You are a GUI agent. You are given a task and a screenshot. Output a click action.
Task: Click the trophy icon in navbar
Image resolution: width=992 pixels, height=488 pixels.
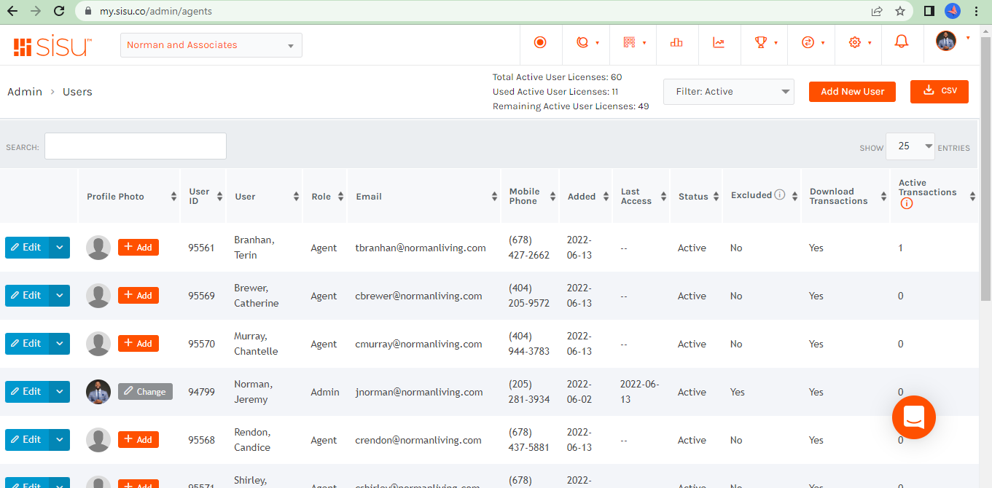[761, 42]
